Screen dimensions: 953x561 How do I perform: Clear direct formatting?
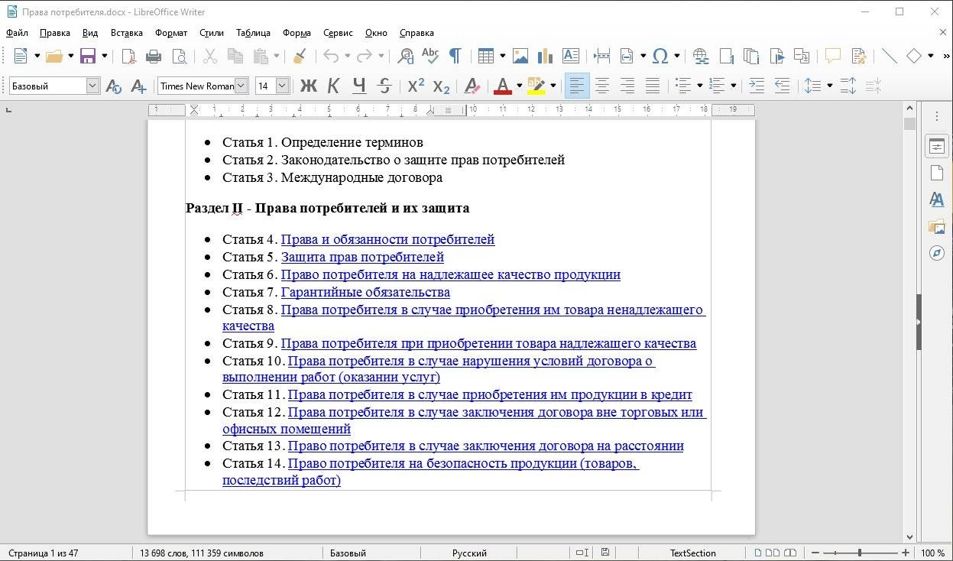[x=472, y=86]
